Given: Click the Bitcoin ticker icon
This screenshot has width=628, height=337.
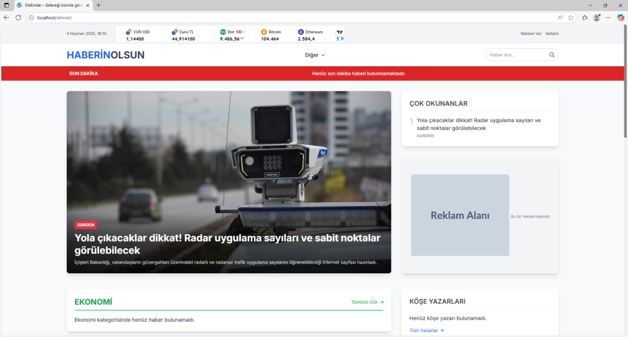Looking at the screenshot, I should (264, 32).
